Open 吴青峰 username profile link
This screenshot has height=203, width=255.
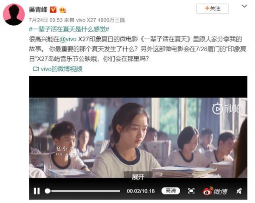38,10
